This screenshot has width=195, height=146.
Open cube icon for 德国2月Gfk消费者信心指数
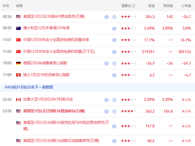(107, 64)
